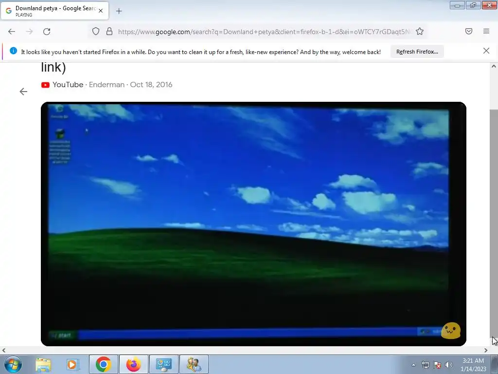Viewport: 498px width, 374px height.
Task: Click the Firefox forward arrow
Action: [x=29, y=32]
